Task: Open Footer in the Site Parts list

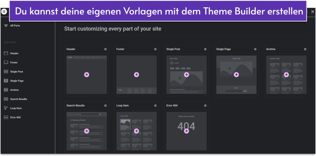Action: click(14, 62)
